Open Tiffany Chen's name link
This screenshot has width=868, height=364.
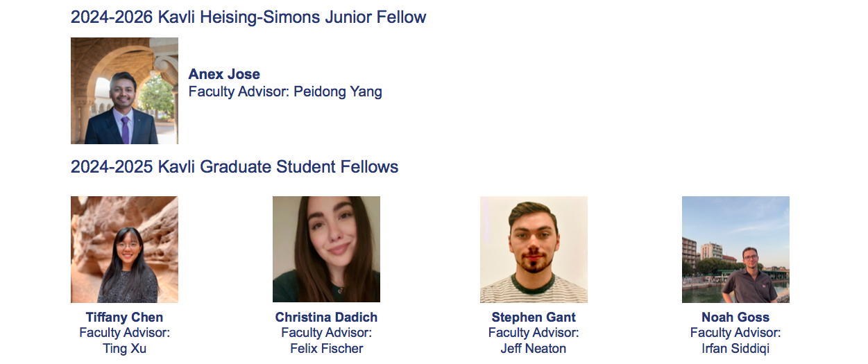click(x=124, y=317)
